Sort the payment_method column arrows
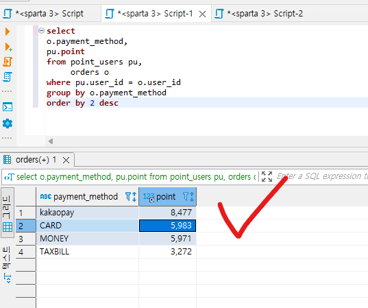The width and height of the screenshot is (368, 308). [134, 197]
